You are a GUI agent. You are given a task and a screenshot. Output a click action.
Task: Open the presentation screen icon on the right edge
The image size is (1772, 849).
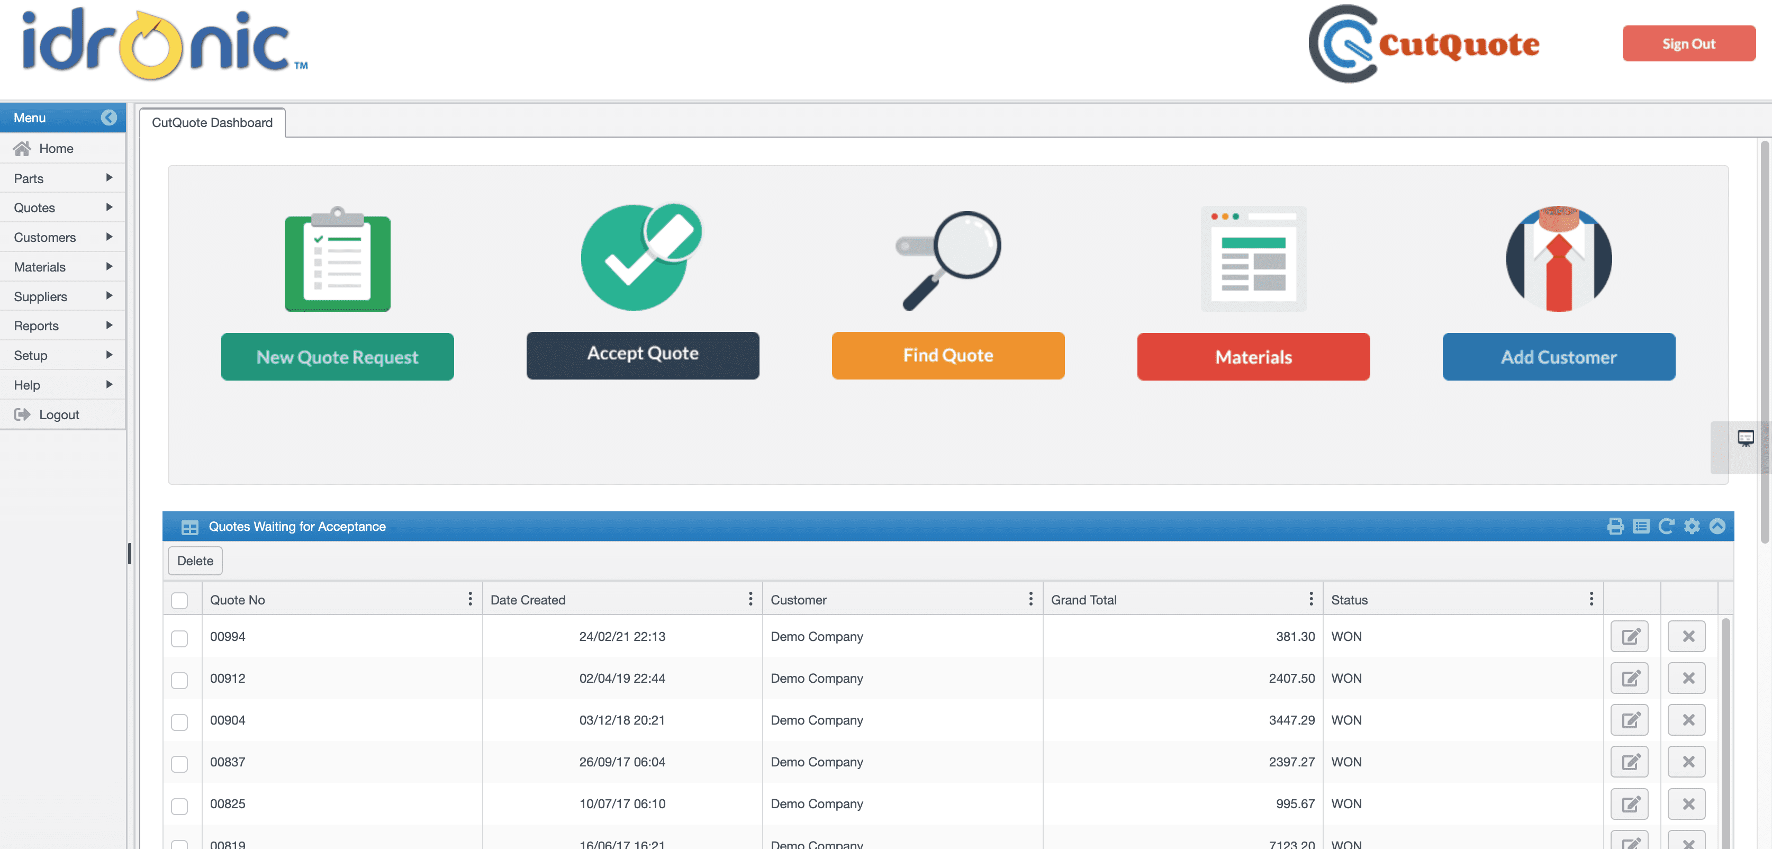[x=1745, y=438]
